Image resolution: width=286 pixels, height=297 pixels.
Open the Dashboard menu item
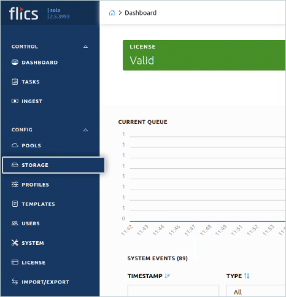pyautogui.click(x=40, y=63)
